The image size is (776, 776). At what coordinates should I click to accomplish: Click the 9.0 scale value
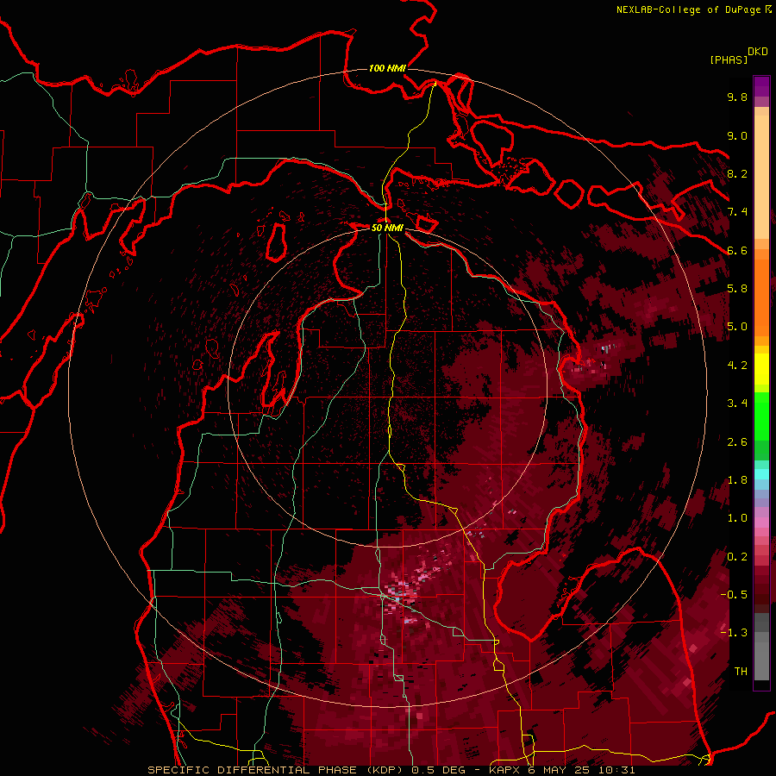pos(737,135)
